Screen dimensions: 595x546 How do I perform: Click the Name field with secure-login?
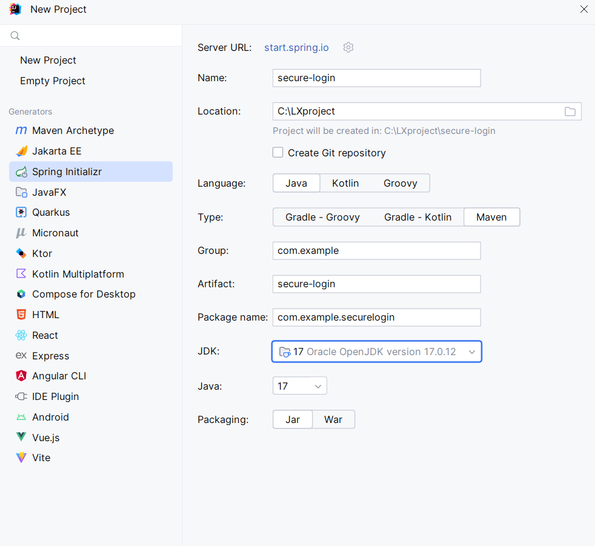coord(377,78)
